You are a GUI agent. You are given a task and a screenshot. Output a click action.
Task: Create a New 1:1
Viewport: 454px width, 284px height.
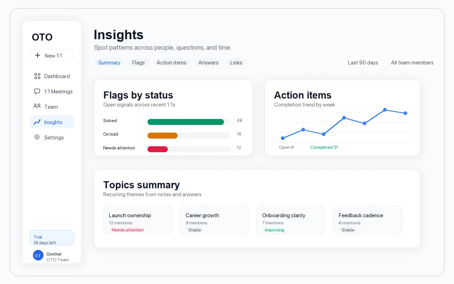[x=52, y=55]
